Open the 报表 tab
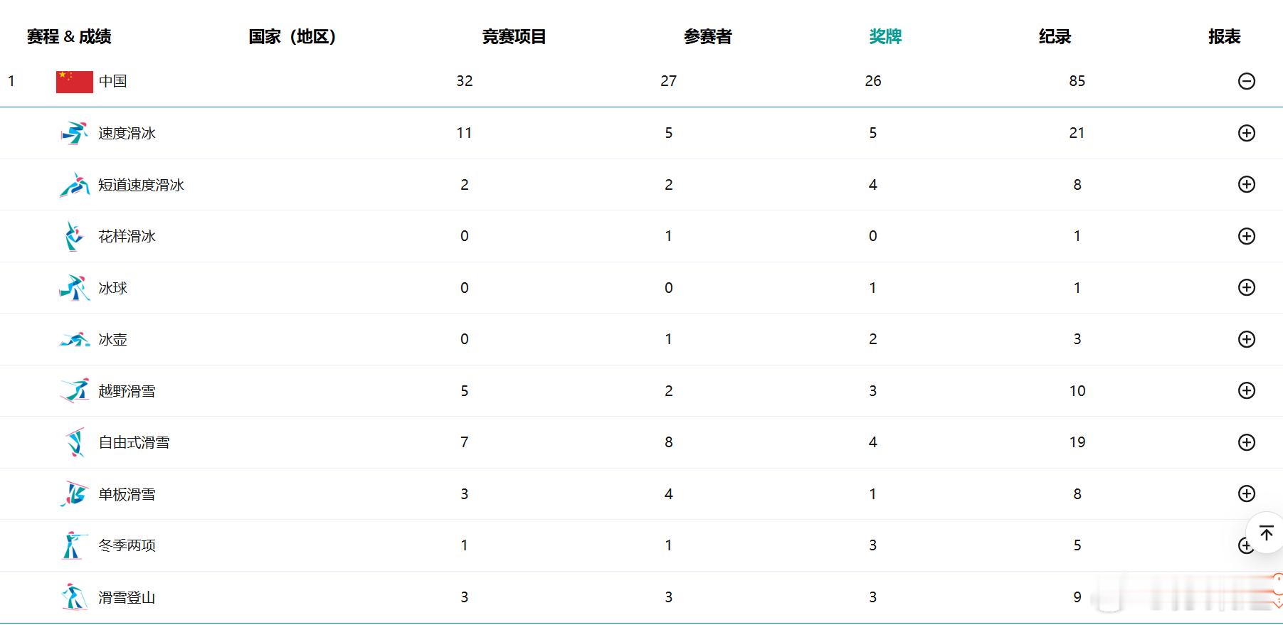This screenshot has height=625, width=1283. click(1224, 36)
